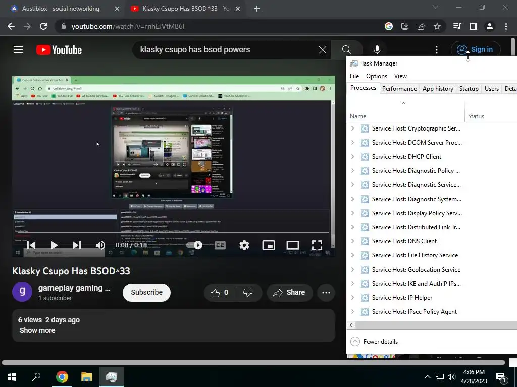Open the View menu in Task Manager

pos(400,76)
